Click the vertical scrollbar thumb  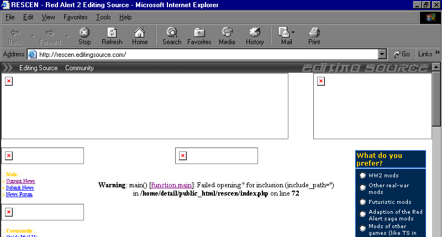[x=436, y=99]
